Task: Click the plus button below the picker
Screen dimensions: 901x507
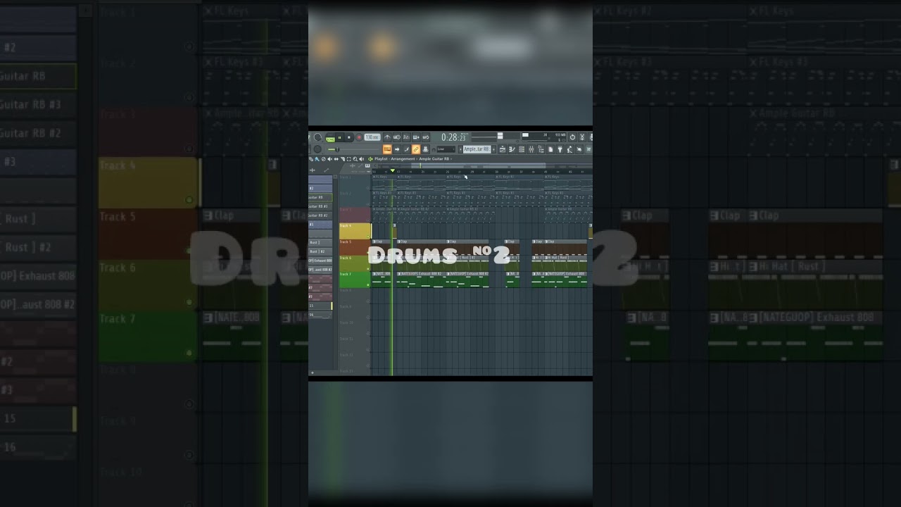Action: [x=312, y=372]
